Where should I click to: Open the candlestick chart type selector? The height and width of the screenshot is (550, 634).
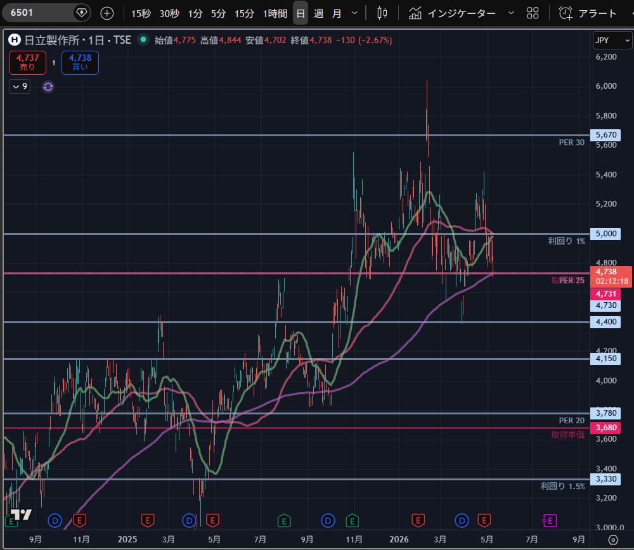coord(382,13)
